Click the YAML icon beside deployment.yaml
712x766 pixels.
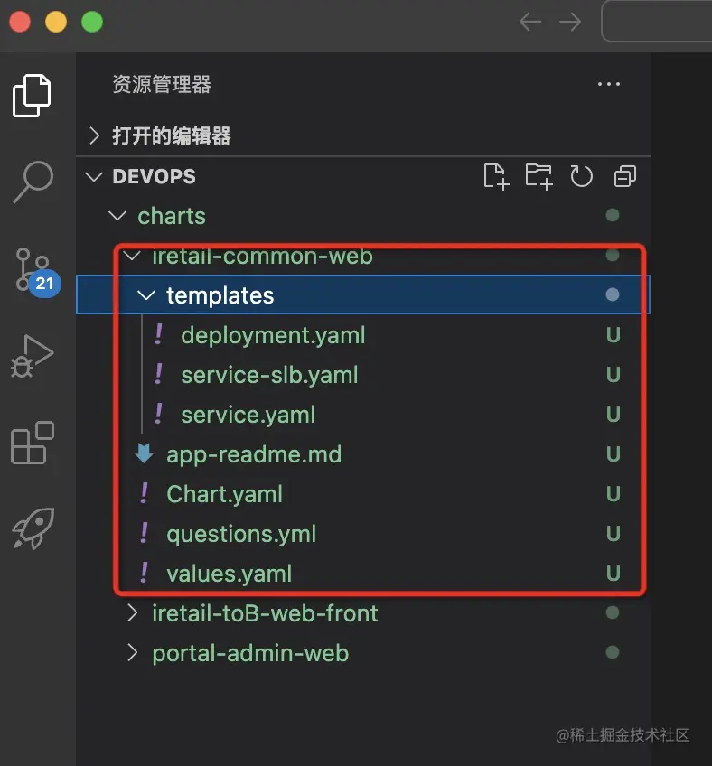click(x=158, y=334)
